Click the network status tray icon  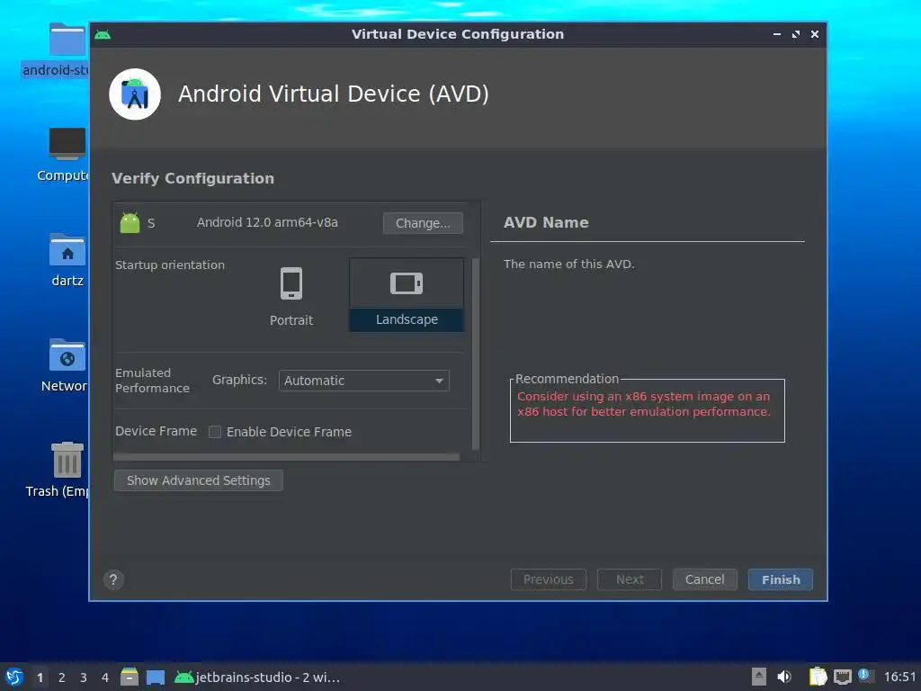click(842, 677)
